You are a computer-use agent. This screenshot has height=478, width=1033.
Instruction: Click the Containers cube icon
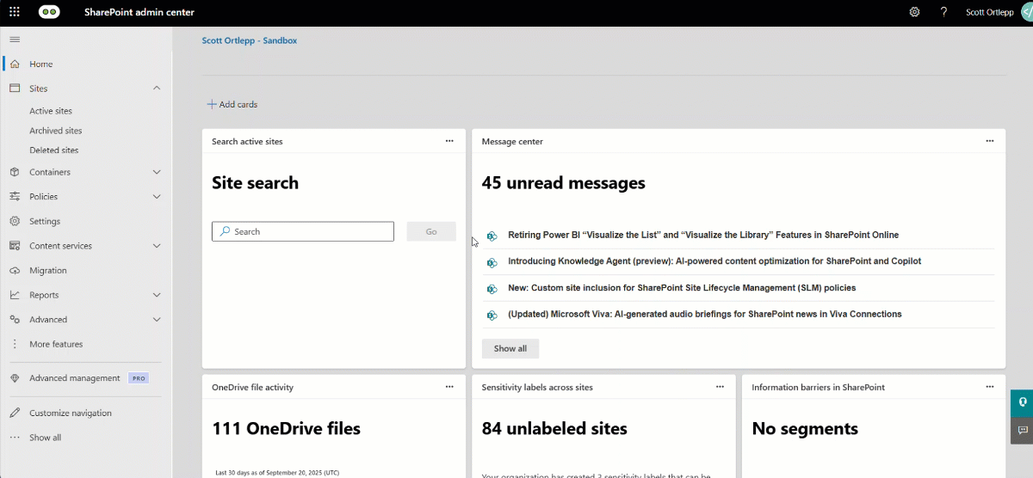(15, 172)
